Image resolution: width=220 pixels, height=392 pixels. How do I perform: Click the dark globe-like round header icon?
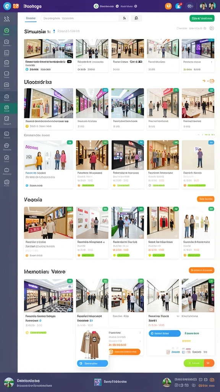[189, 6]
